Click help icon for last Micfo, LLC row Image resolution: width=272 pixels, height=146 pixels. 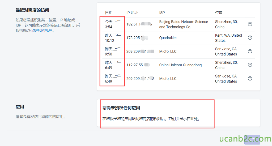click(250, 79)
